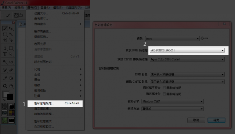235x134 pixels.
Task: Close the toolbox palette
Action: point(14,22)
